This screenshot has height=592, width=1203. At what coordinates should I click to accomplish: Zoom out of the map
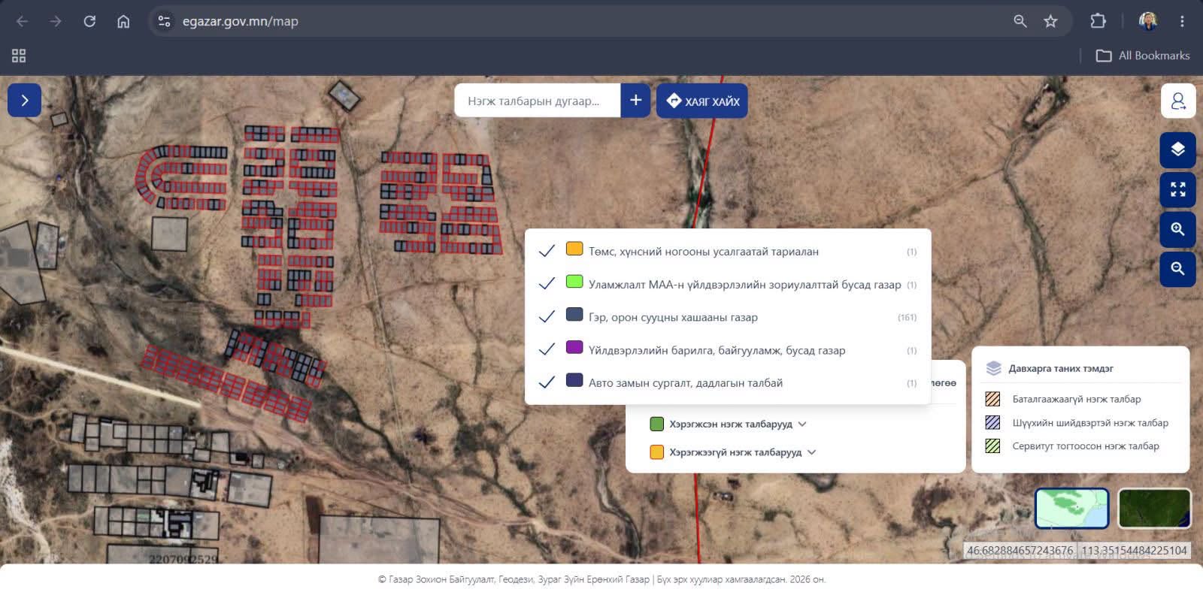point(1177,268)
